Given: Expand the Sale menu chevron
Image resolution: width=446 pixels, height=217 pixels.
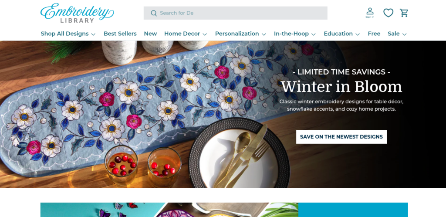Looking at the screenshot, I should tap(405, 34).
